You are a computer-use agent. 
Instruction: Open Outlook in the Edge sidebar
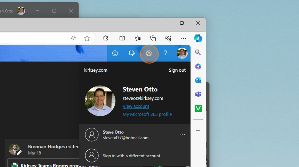click(198, 80)
